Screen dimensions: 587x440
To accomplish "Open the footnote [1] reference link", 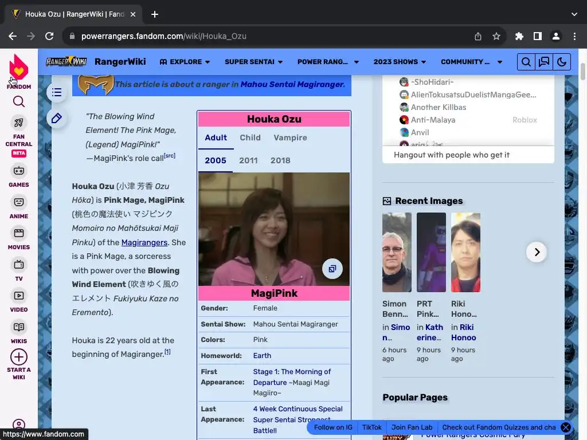I will pos(168,352).
